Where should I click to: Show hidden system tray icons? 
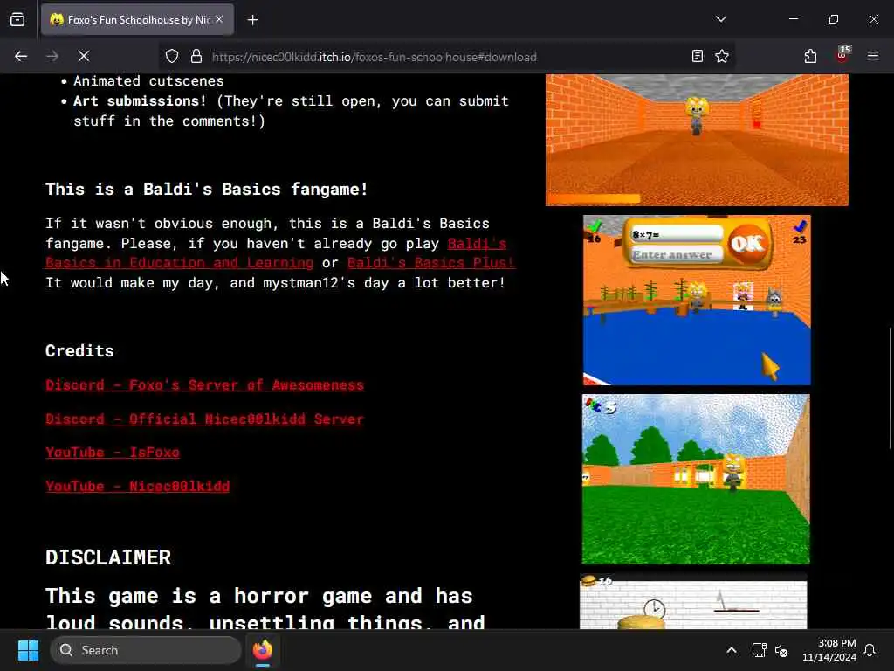click(x=732, y=650)
